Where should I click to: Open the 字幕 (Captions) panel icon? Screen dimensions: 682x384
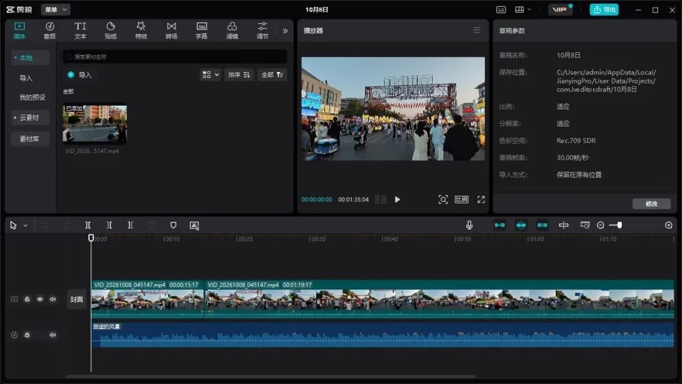tap(201, 30)
